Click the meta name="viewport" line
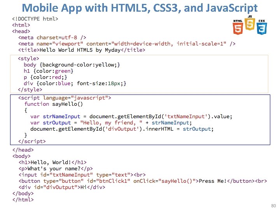 click(x=127, y=44)
